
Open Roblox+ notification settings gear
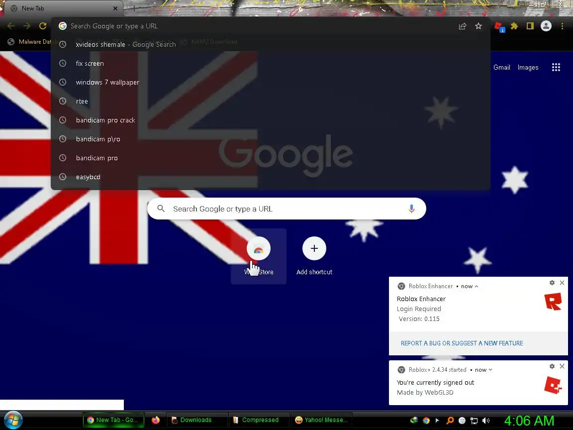pos(552,366)
